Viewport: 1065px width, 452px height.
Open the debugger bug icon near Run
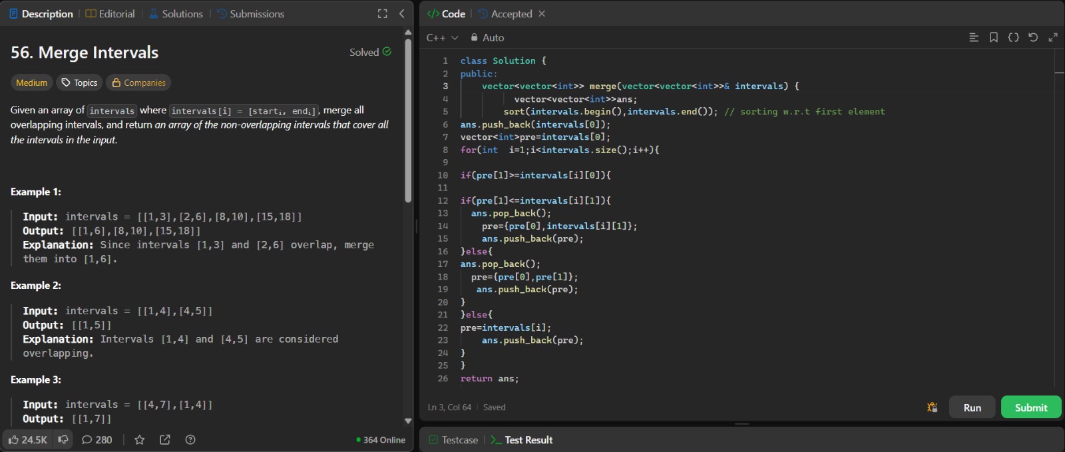tap(932, 407)
